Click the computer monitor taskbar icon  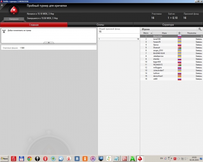(101, 159)
